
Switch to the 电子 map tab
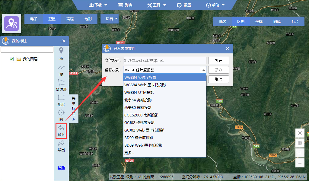pyautogui.click(x=34, y=19)
